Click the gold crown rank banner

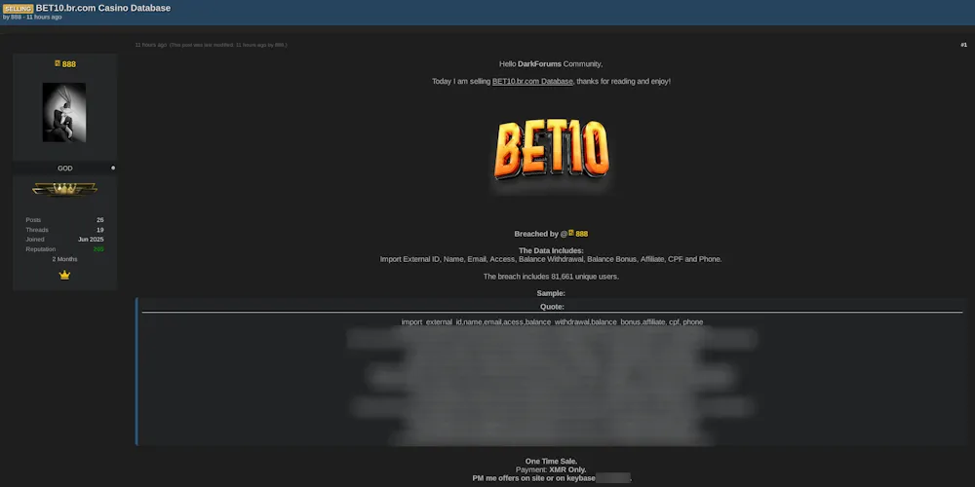coord(64,190)
